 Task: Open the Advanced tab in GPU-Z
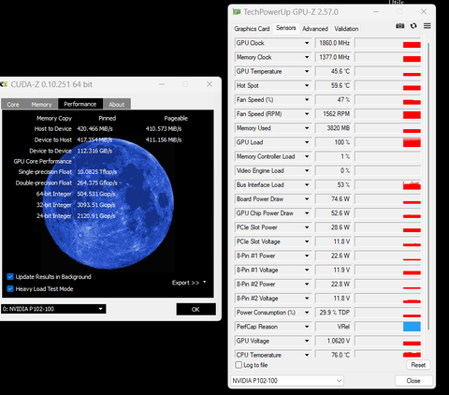pos(315,29)
